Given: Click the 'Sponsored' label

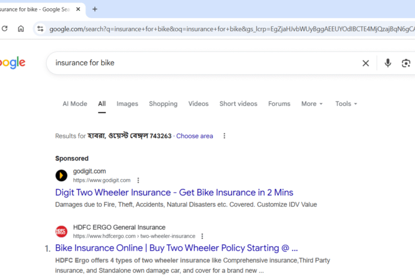Looking at the screenshot, I should [72, 158].
